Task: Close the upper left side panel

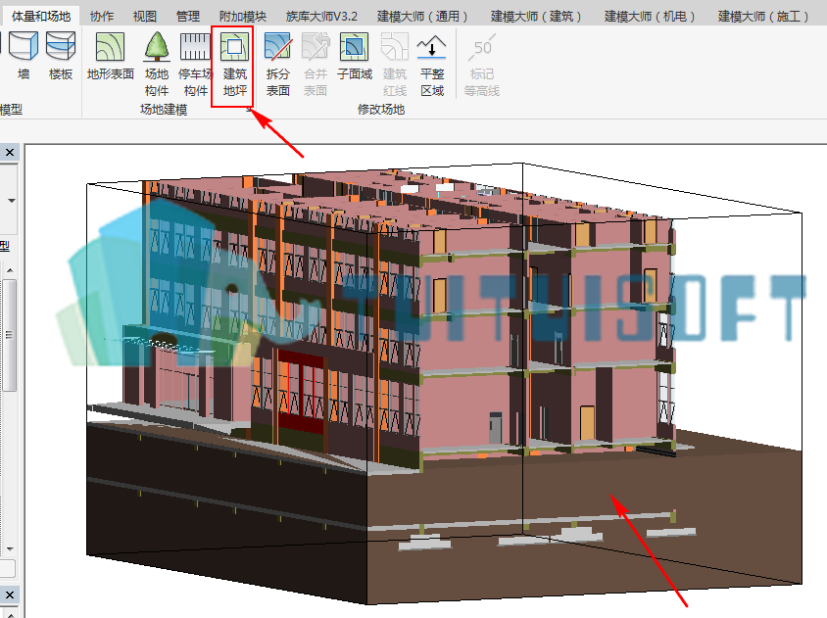Action: coord(10,153)
